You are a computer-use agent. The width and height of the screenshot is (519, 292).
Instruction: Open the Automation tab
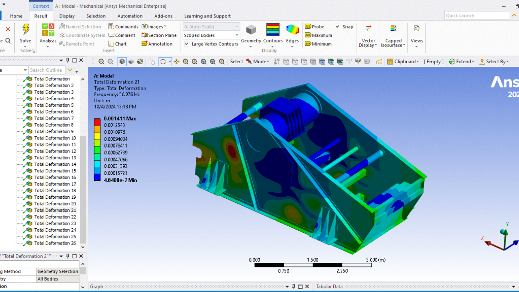pyautogui.click(x=130, y=16)
